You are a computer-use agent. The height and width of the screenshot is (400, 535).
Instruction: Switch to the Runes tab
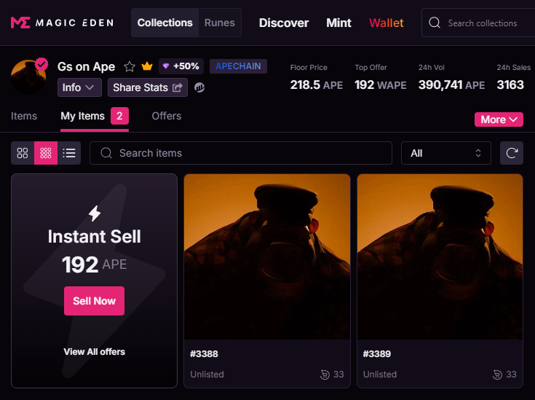(x=220, y=23)
